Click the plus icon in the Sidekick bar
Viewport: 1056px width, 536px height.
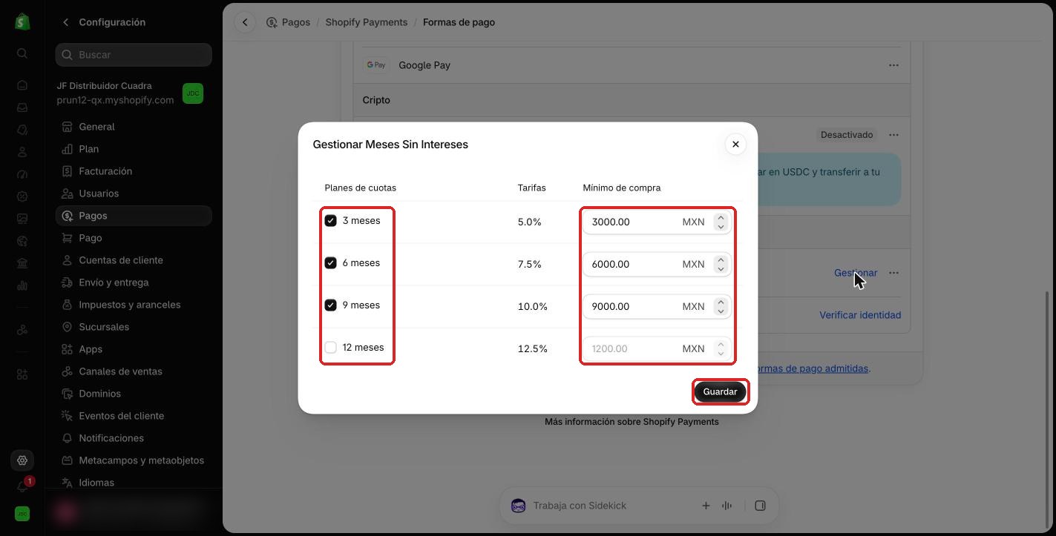[706, 506]
